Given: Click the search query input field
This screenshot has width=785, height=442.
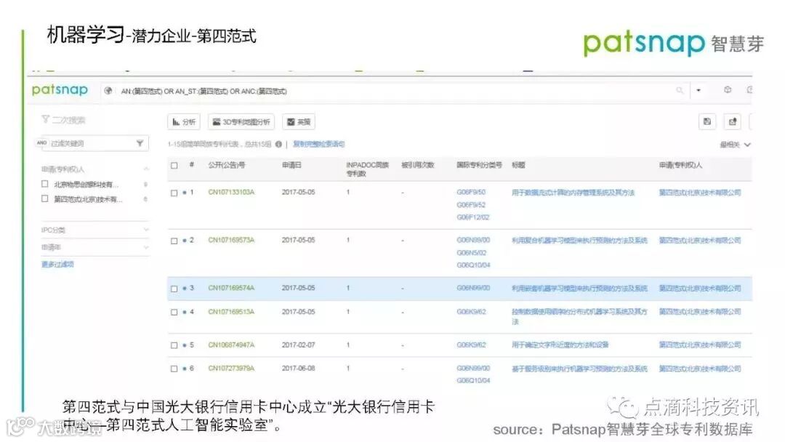Looking at the screenshot, I should pyautogui.click(x=395, y=91).
